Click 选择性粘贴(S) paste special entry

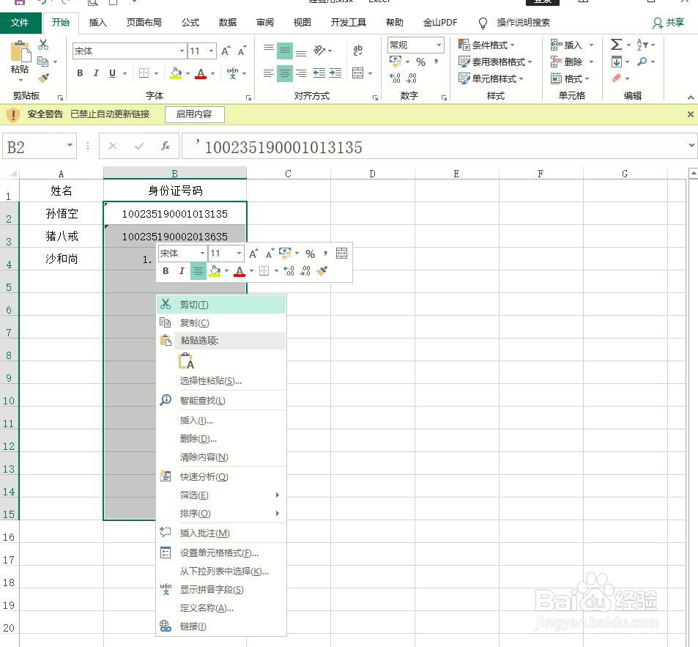221,381
